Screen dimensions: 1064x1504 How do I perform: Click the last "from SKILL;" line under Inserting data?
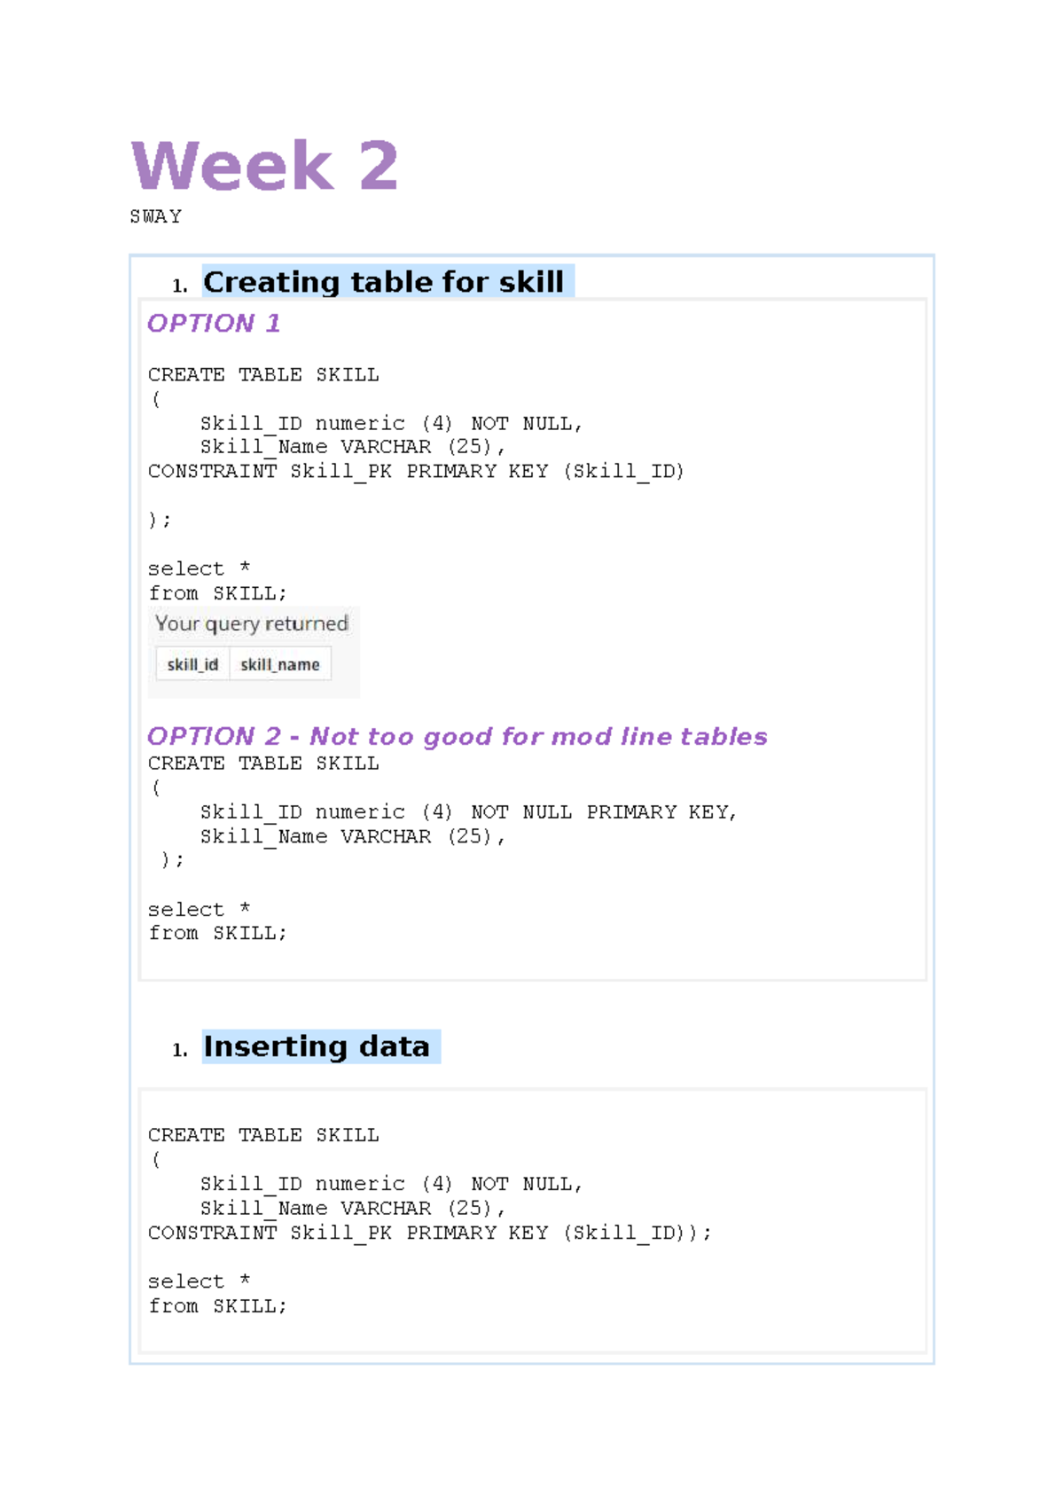[217, 1306]
